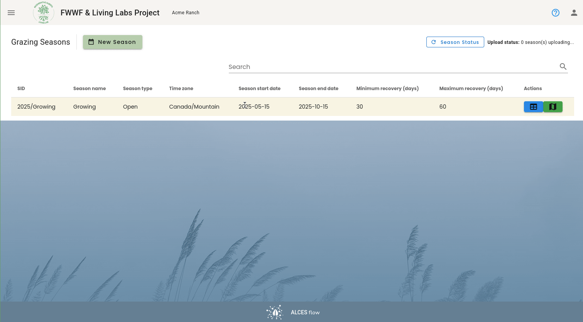Open the user account icon
The width and height of the screenshot is (583, 322).
574,13
